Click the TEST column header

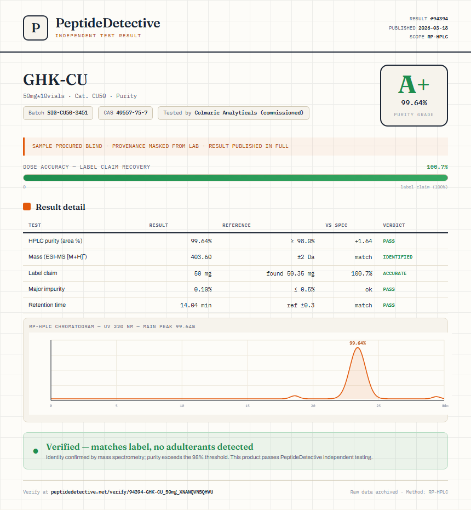pyautogui.click(x=35, y=225)
